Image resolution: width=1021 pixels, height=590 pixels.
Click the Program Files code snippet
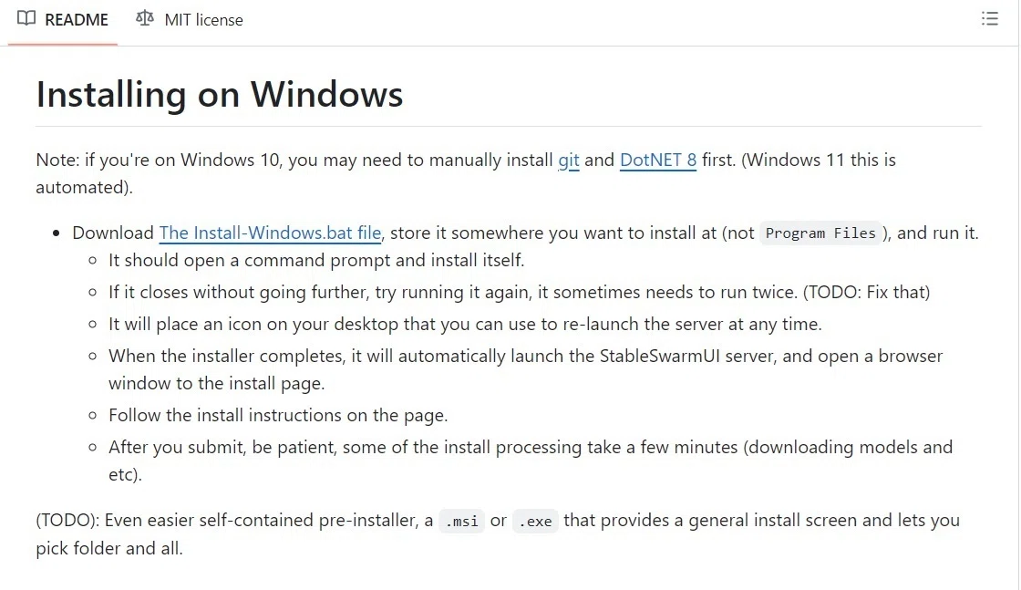coord(820,233)
